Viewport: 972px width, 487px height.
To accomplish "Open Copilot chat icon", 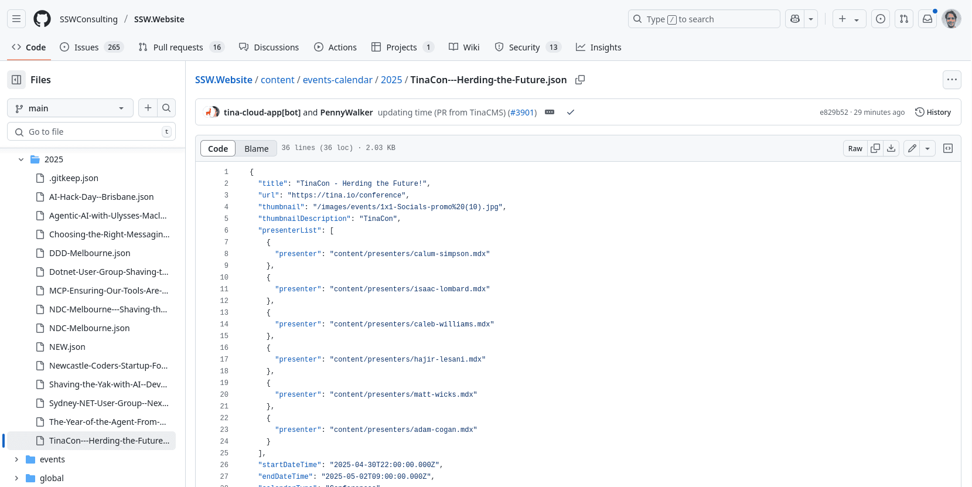I will tap(795, 19).
